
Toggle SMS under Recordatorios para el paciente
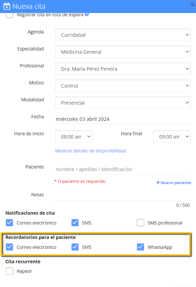75,247
